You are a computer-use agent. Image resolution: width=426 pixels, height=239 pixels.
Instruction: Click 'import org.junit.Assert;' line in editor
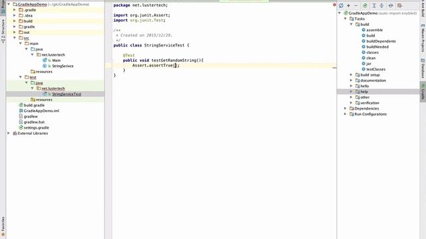pos(142,15)
